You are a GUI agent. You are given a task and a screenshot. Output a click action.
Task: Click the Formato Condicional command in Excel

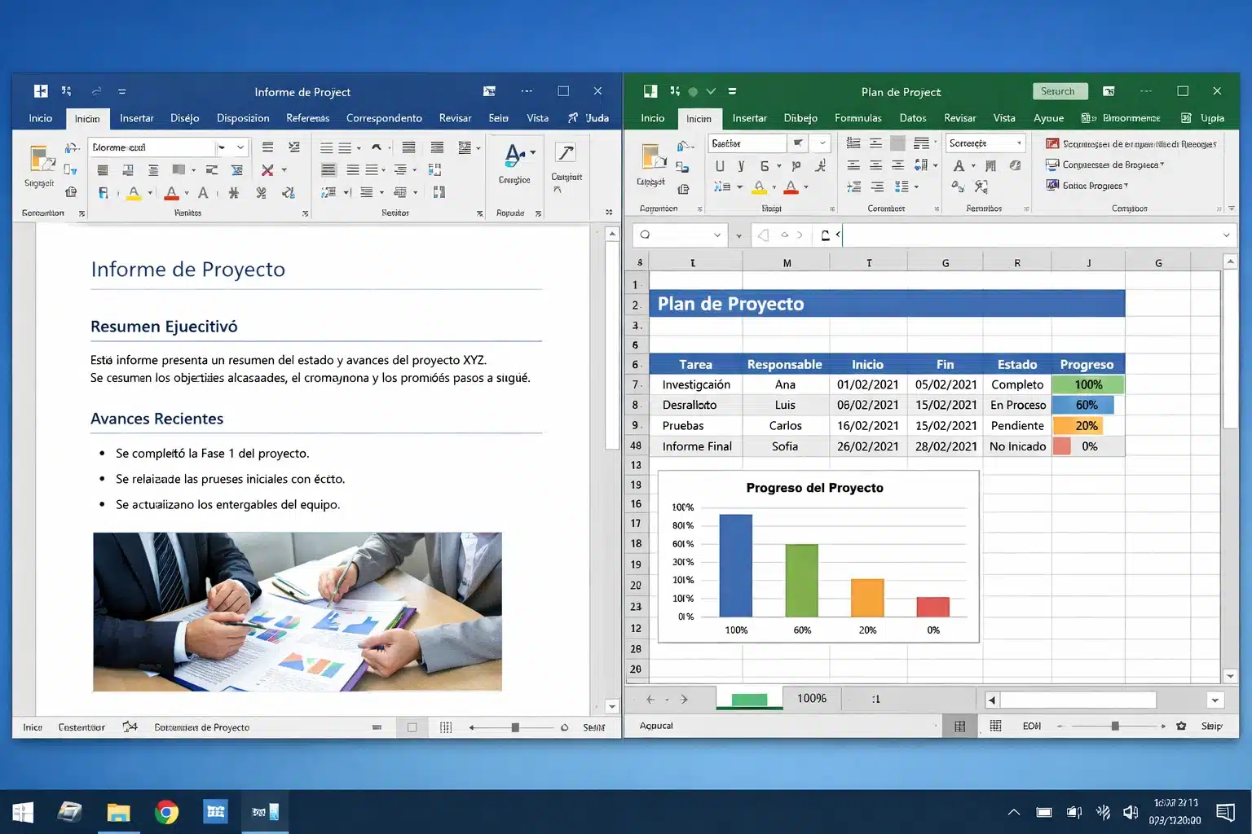tap(1125, 143)
